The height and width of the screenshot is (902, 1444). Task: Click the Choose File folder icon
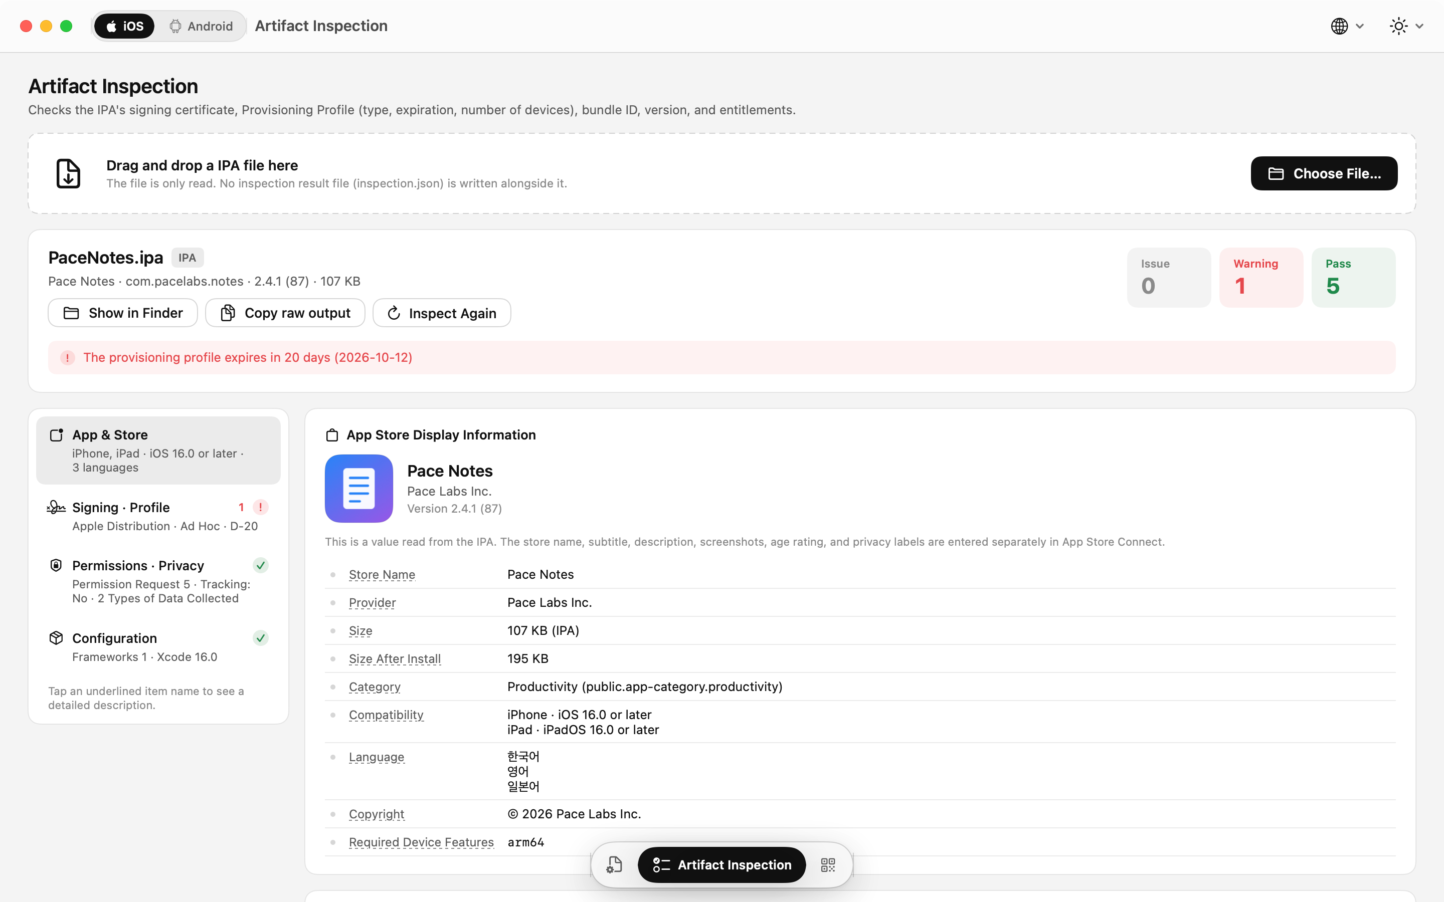1276,173
